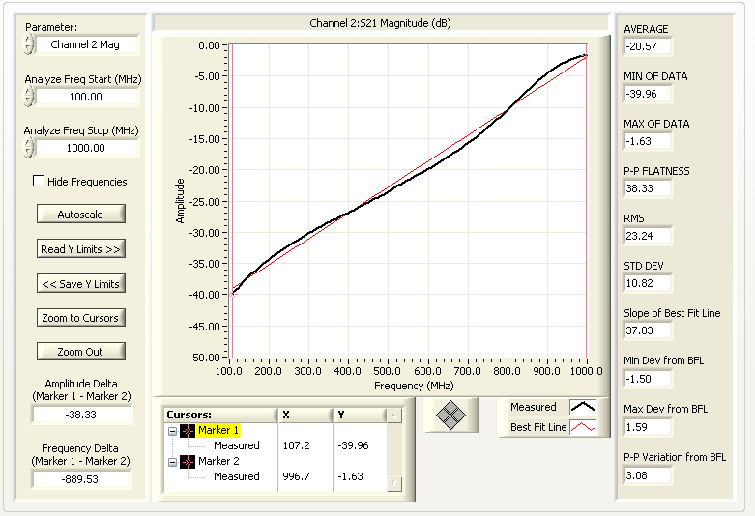Click the Marker 1 crosshair cursor icon
The width and height of the screenshot is (755, 516).
[x=189, y=430]
